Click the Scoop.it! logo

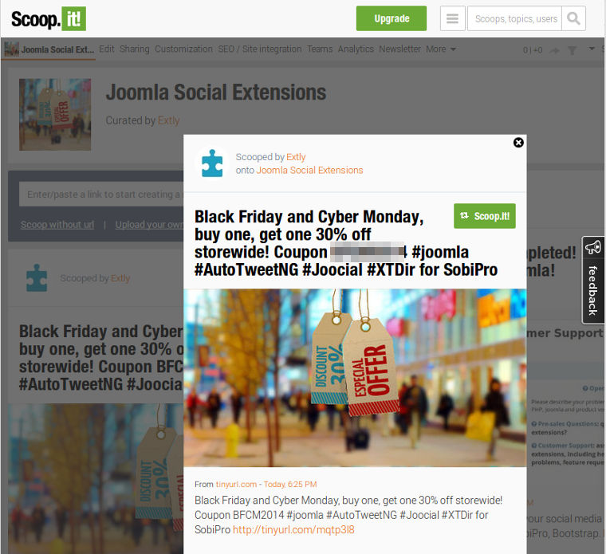(x=49, y=18)
